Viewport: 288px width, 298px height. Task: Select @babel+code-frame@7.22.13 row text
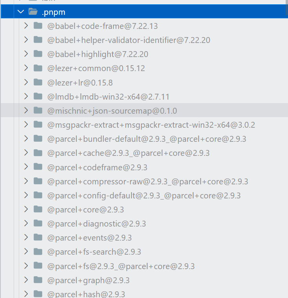click(103, 26)
